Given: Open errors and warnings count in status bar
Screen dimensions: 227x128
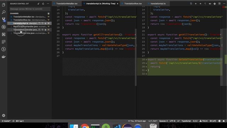Looking at the screenshot, I should (x=20, y=121).
